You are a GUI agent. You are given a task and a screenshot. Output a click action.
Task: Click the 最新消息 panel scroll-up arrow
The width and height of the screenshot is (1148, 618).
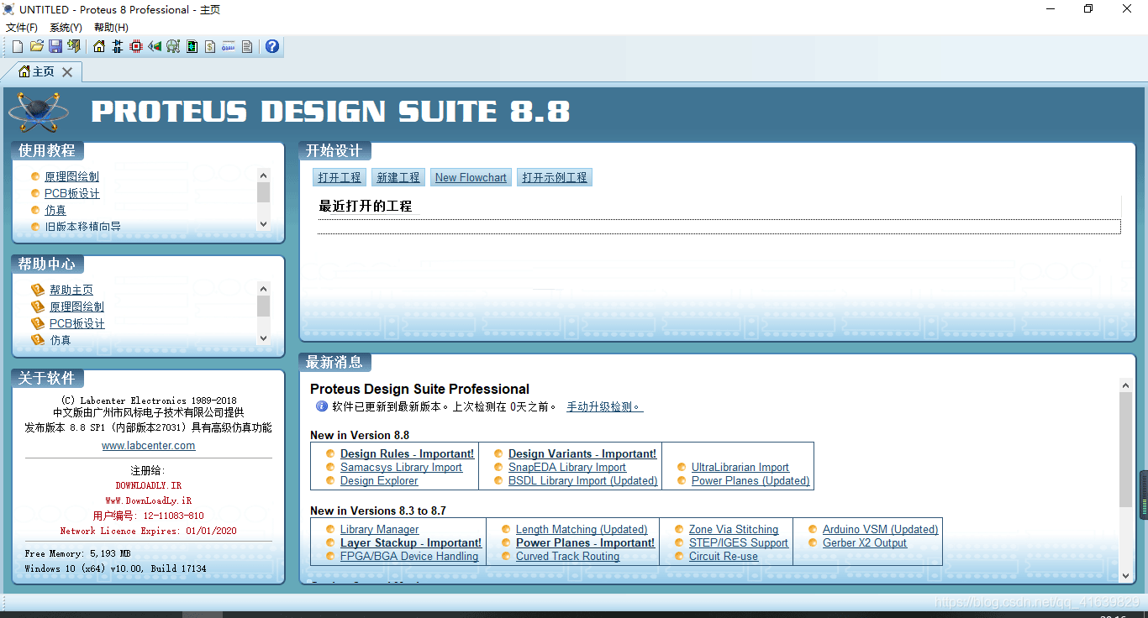point(1126,385)
